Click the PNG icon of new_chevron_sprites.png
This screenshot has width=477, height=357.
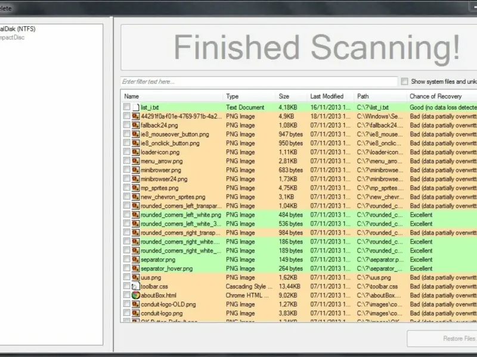[x=136, y=197]
